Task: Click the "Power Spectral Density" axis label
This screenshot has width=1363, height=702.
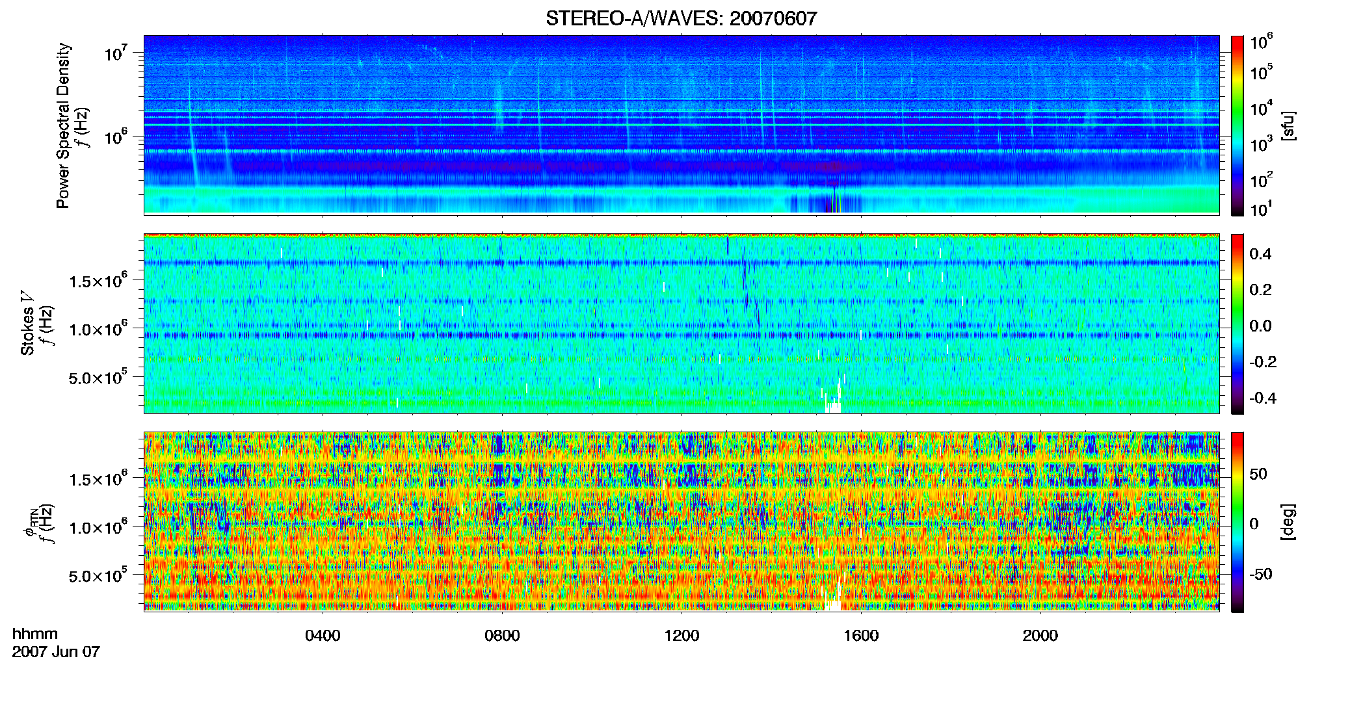Action: 63,125
